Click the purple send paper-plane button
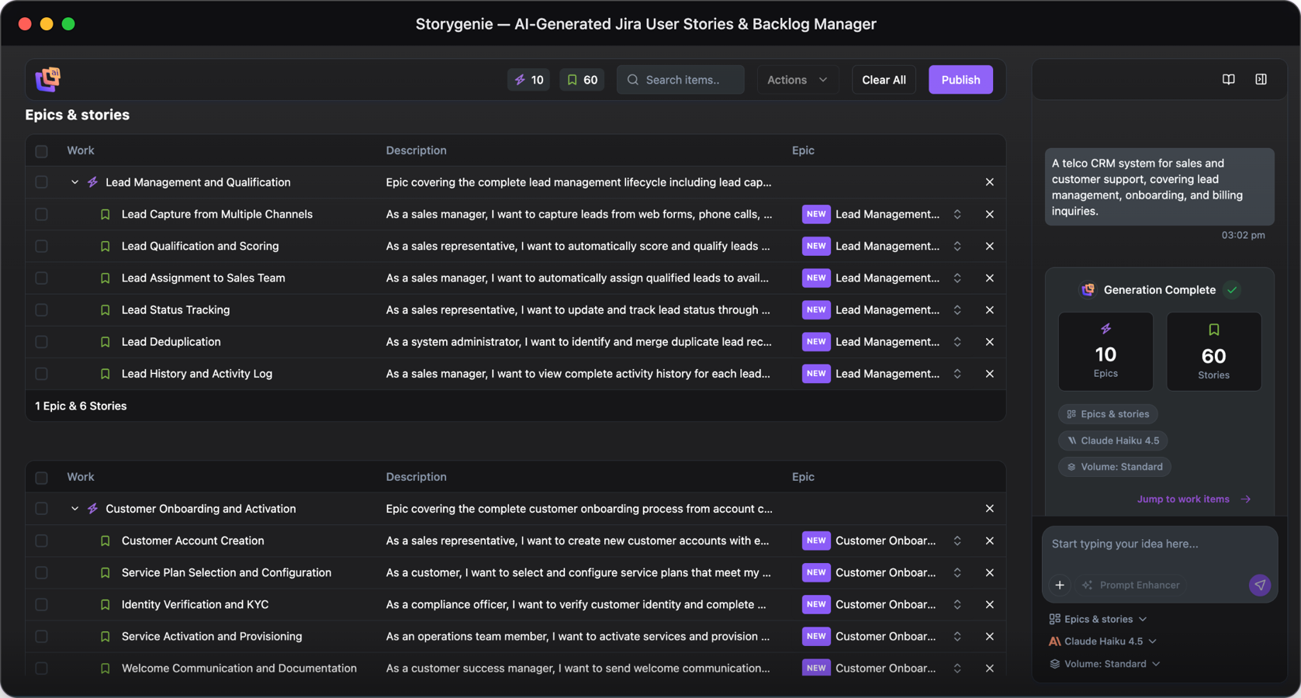Viewport: 1301px width, 698px height. point(1258,586)
